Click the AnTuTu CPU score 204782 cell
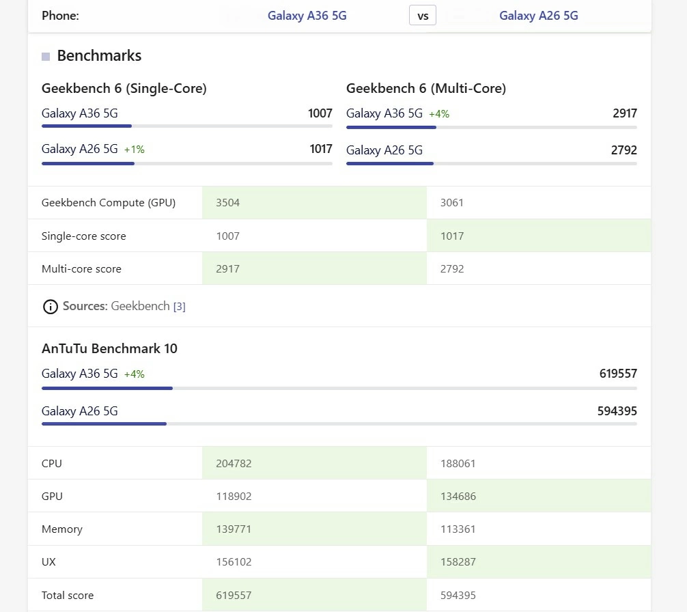This screenshot has height=612, width=687. 314,463
